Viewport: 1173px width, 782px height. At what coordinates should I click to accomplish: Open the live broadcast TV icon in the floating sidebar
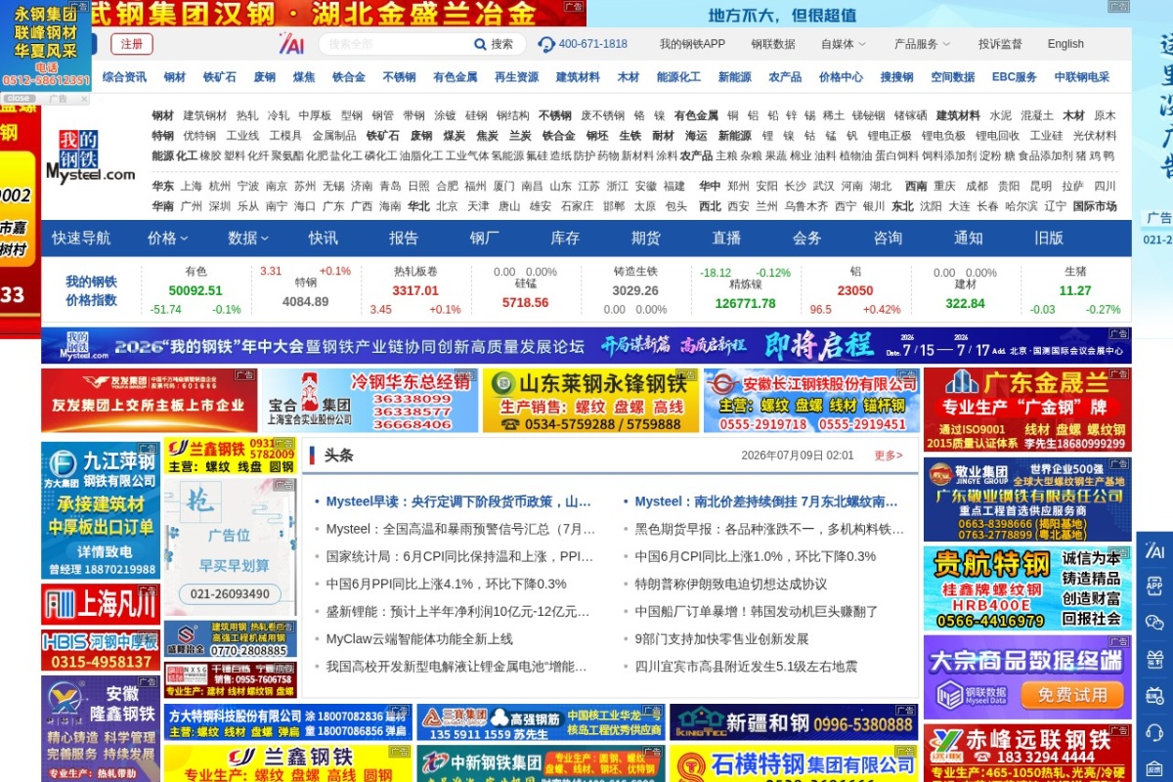[x=1154, y=695]
